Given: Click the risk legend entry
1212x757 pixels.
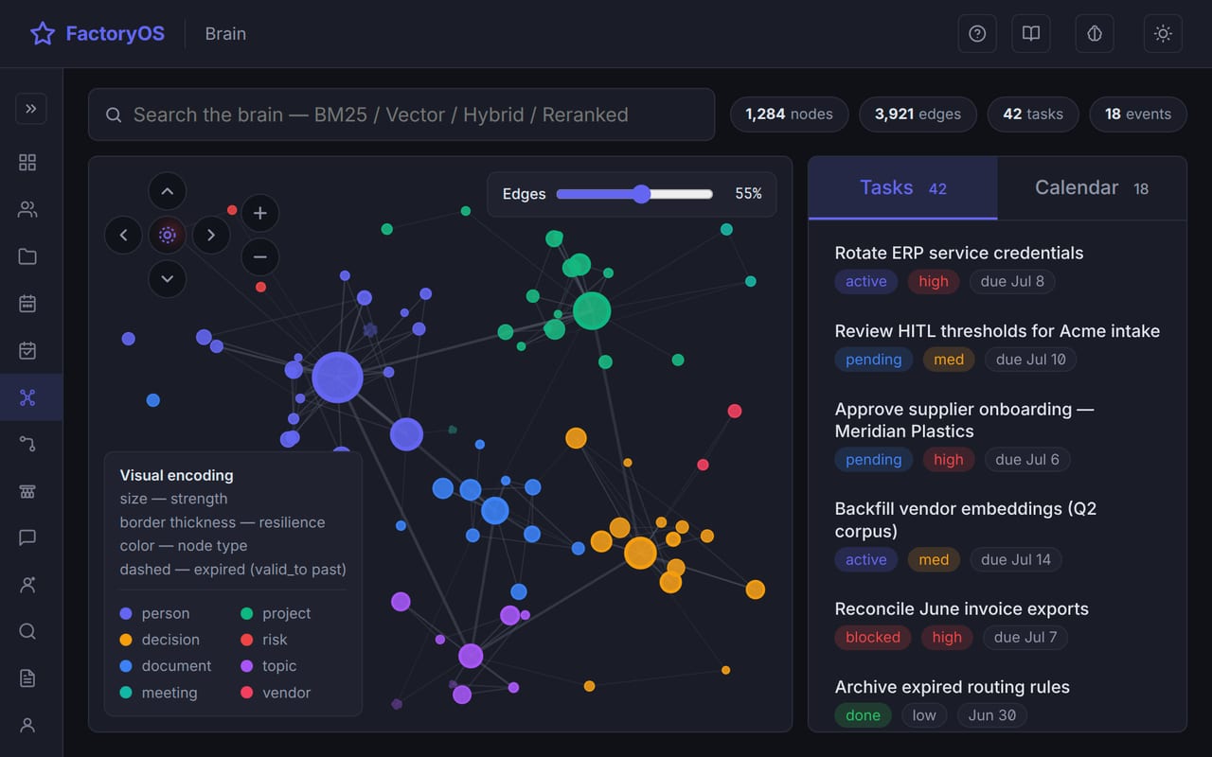Looking at the screenshot, I should coord(264,640).
